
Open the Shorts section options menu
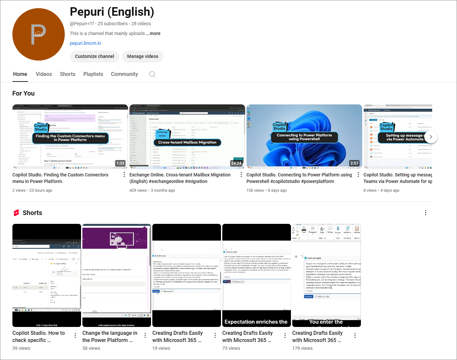click(426, 213)
